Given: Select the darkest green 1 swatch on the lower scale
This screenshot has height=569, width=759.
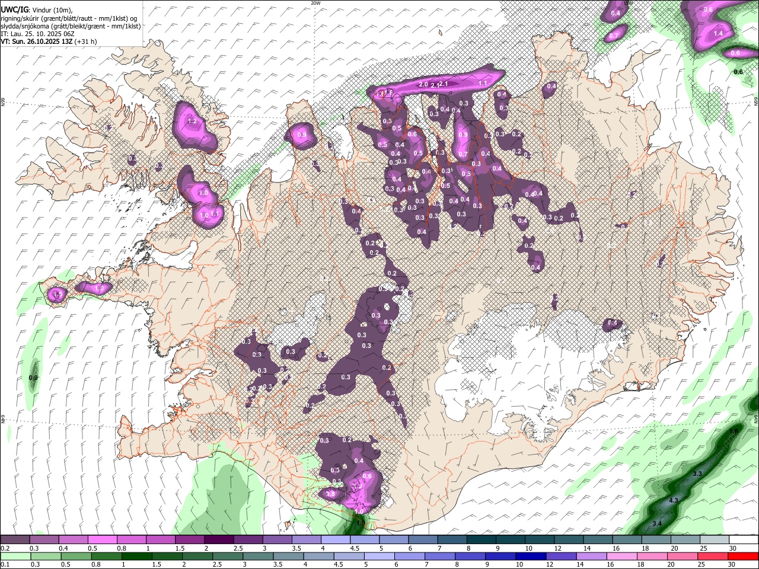Looking at the screenshot, I should coord(137,556).
